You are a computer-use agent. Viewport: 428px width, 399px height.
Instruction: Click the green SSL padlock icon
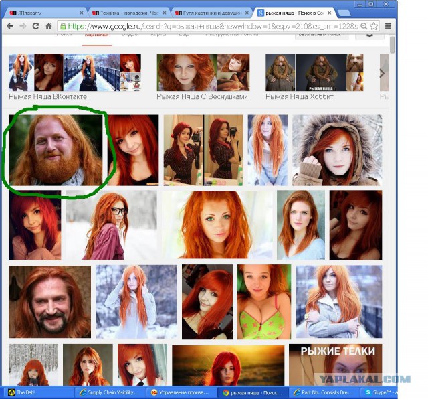tap(63, 26)
